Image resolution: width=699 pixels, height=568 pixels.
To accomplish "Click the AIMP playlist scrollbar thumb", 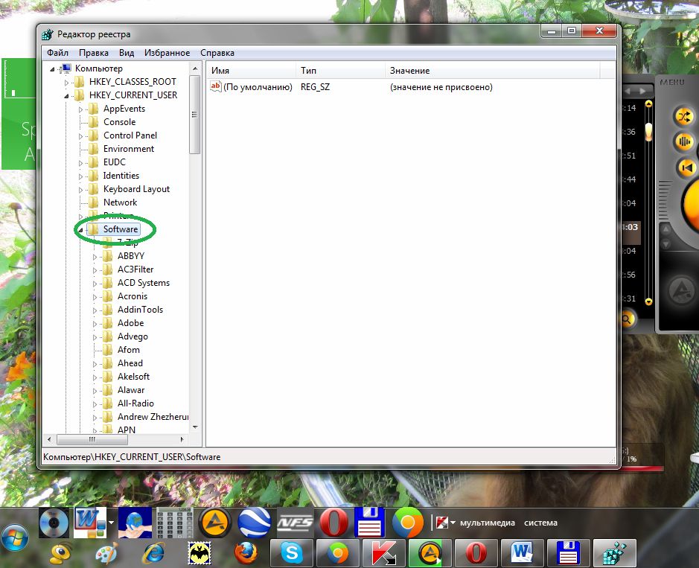I will 648,133.
